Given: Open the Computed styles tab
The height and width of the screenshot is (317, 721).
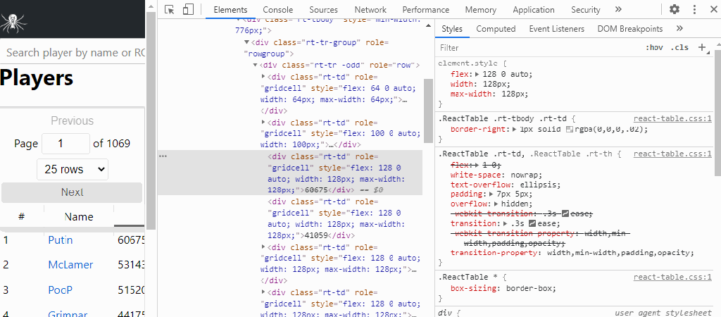Looking at the screenshot, I should (x=496, y=29).
